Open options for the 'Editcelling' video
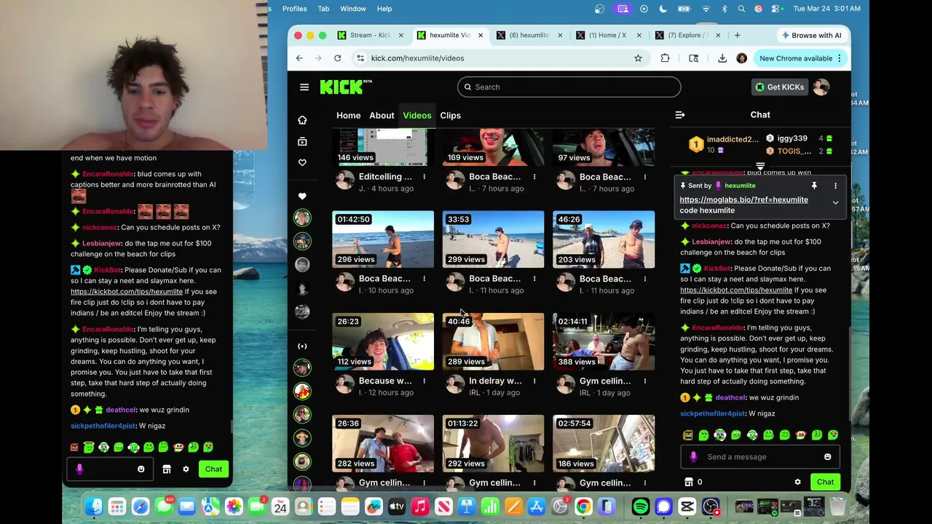This screenshot has width=932, height=524. click(424, 177)
